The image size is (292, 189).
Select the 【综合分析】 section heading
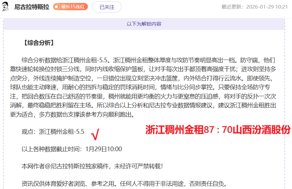click(38, 43)
